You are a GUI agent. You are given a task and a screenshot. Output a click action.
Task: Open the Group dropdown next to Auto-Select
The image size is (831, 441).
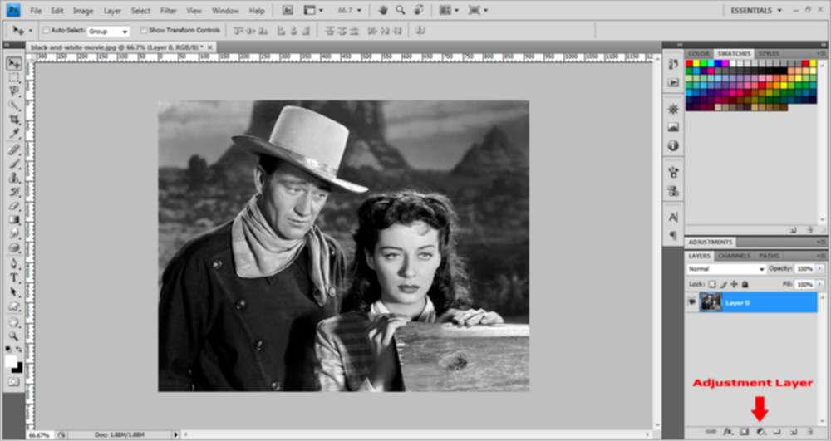(108, 32)
